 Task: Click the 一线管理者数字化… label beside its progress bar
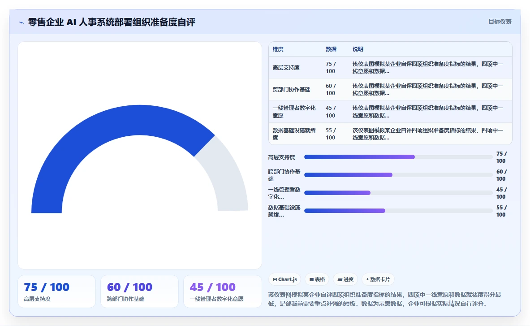click(284, 193)
